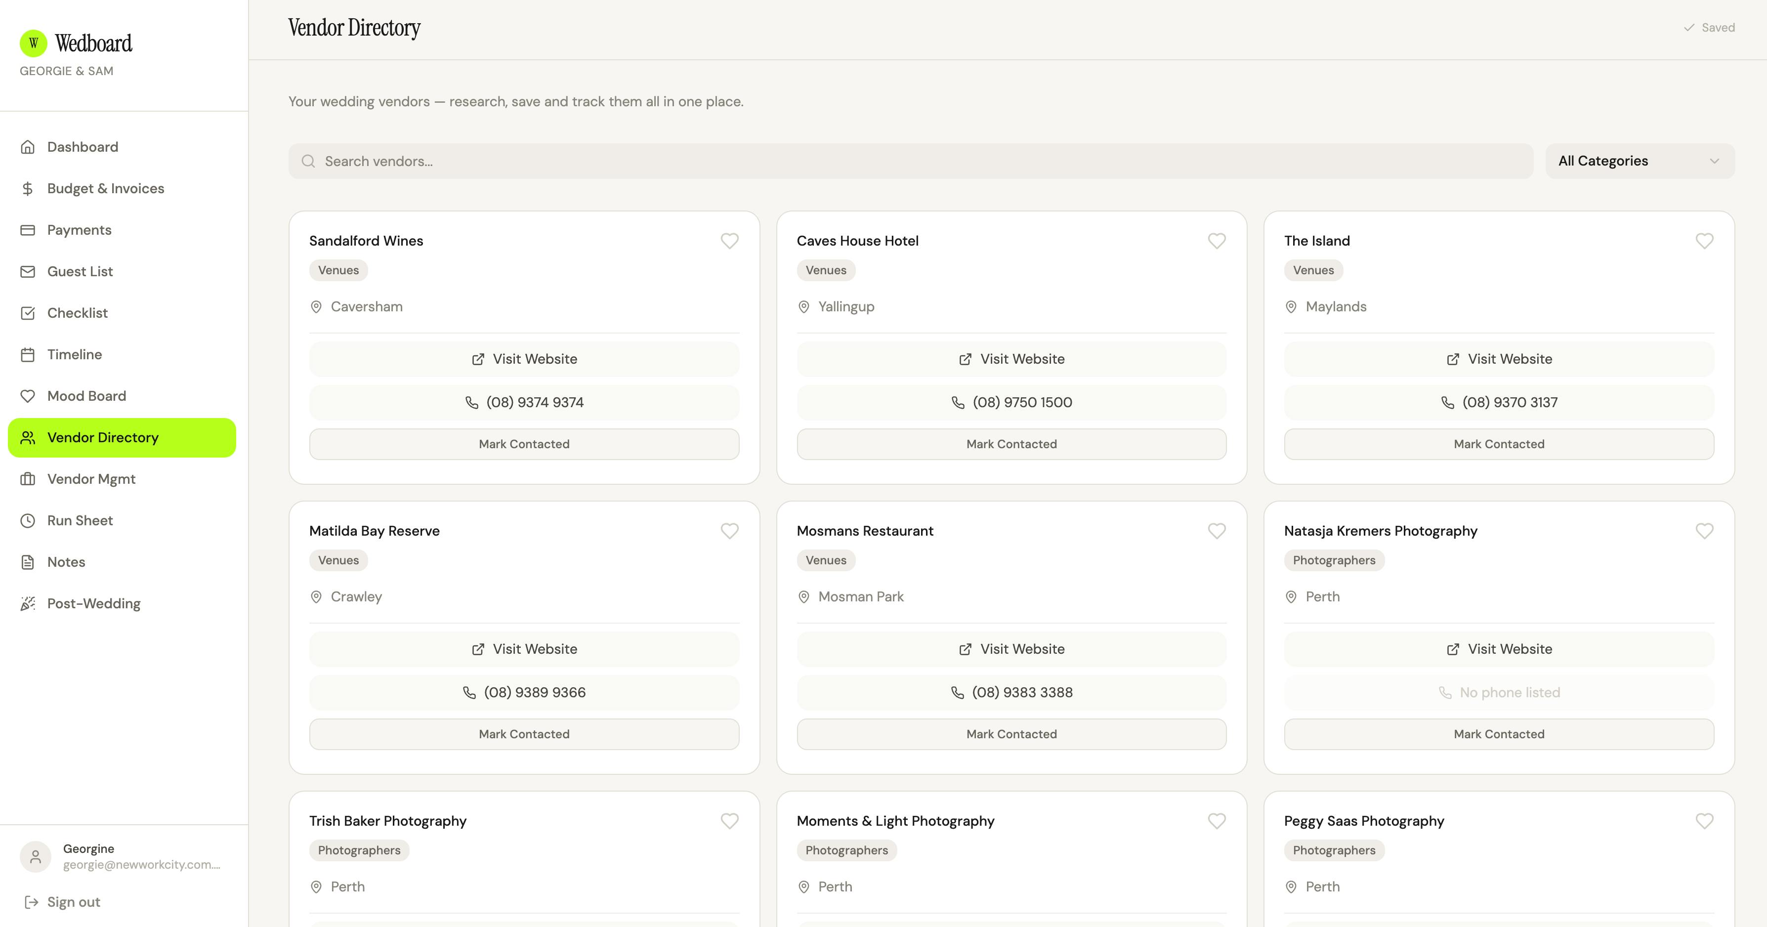1767x927 pixels.
Task: Click the Venues tag on Sandalford Wines
Action: coord(338,270)
